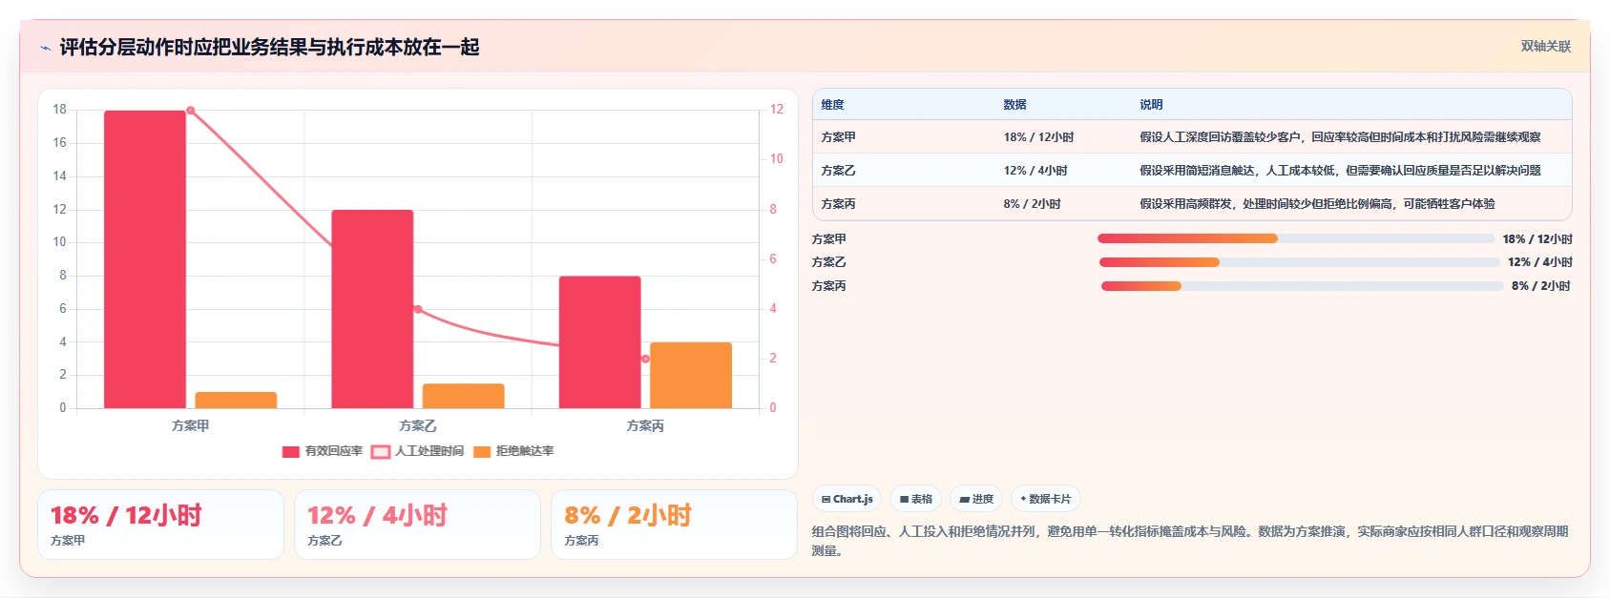Viewport: 1610px width, 598px height.
Task: Click the 数据 column header
Action: 1014,105
